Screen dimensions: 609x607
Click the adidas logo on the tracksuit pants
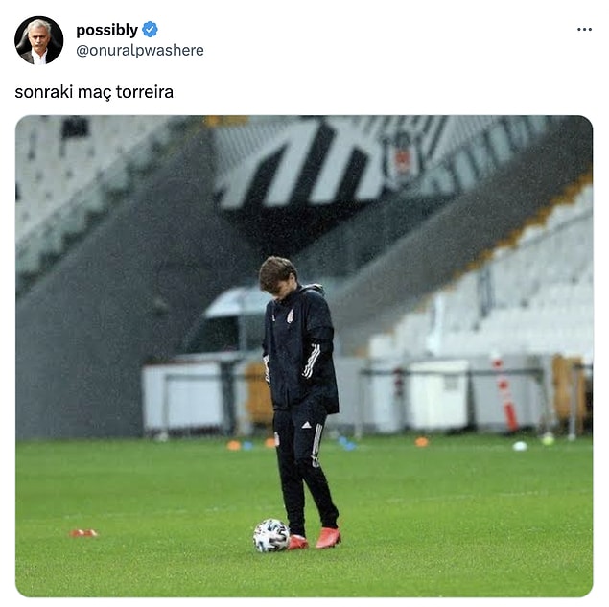click(x=307, y=425)
